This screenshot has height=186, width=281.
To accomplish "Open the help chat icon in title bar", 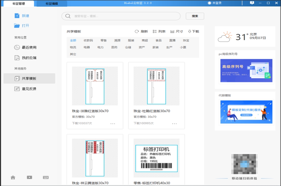I will 252,3.
